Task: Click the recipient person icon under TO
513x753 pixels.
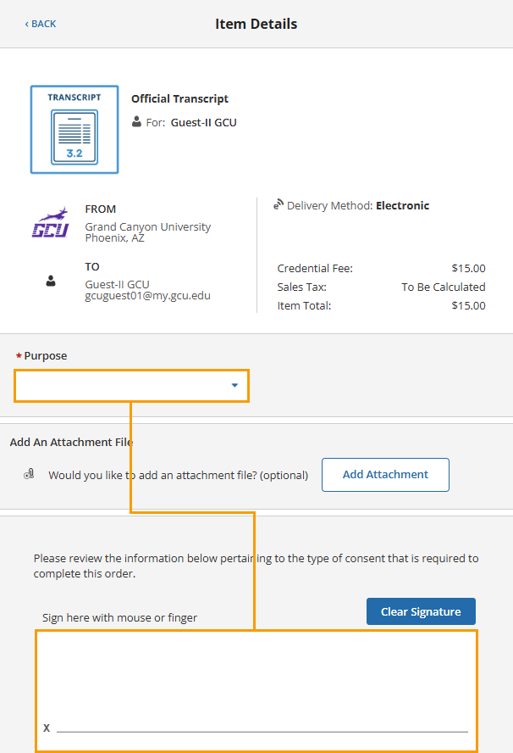Action: 51,281
